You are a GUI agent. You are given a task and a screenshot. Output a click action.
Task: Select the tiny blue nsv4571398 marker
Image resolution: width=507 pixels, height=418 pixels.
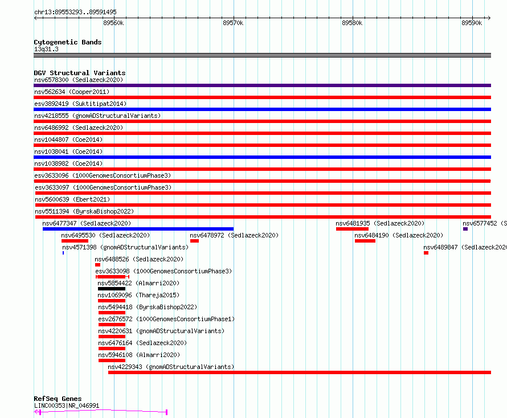pyautogui.click(x=63, y=253)
